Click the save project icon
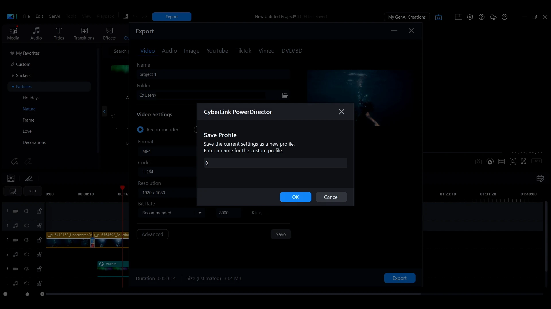The image size is (551, 309). click(125, 16)
